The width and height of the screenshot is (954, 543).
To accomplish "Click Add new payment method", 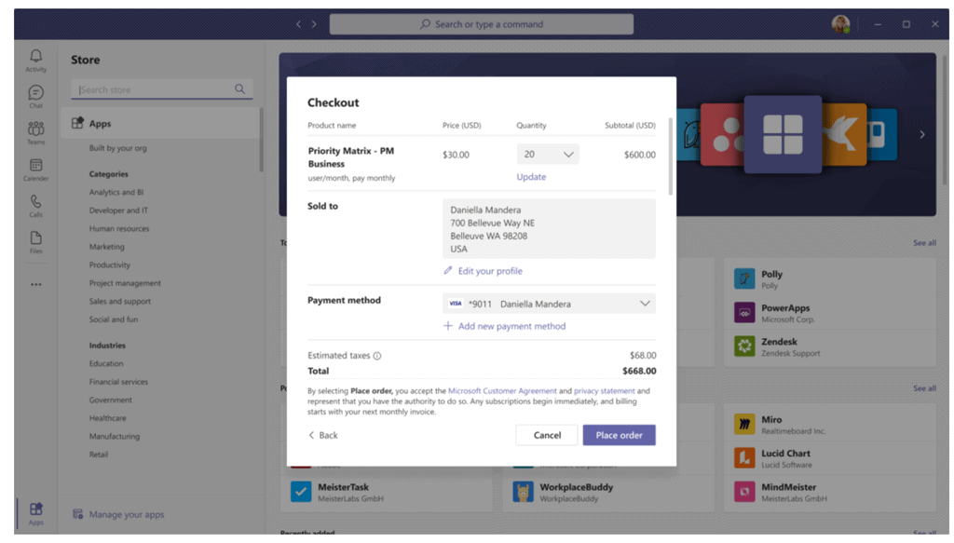I will pos(511,326).
